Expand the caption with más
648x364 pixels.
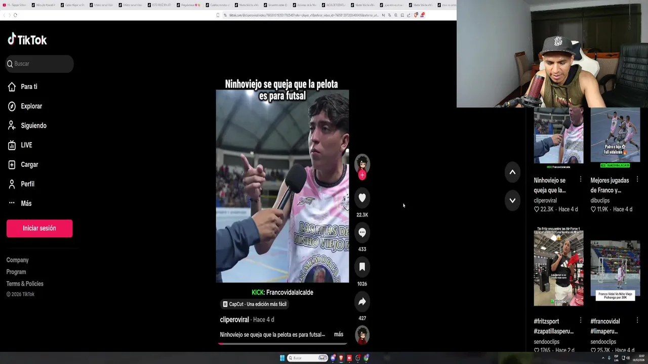tap(339, 334)
